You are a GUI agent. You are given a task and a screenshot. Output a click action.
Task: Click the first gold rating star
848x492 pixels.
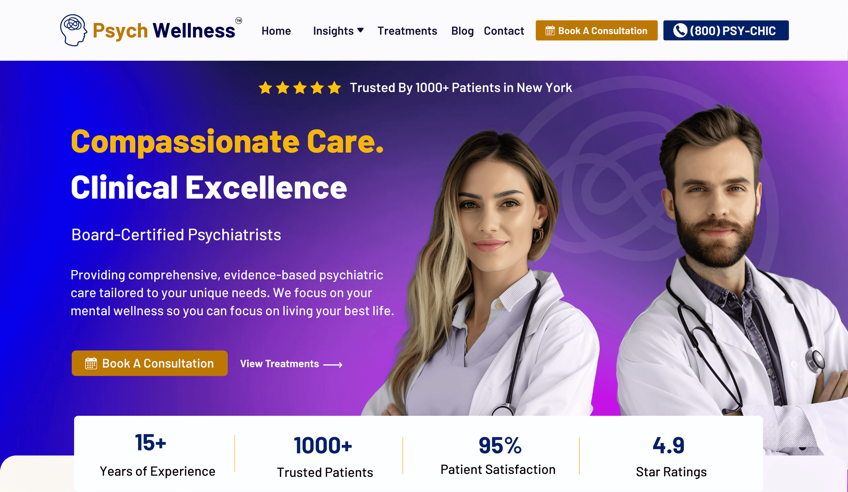pyautogui.click(x=265, y=88)
